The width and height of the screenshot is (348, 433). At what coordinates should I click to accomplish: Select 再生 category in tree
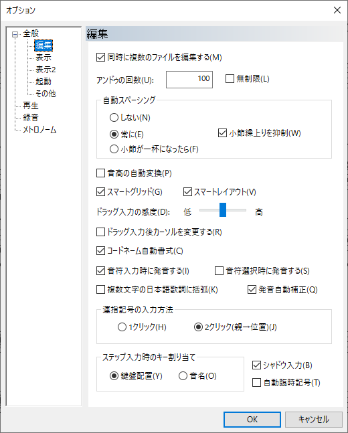[31, 106]
